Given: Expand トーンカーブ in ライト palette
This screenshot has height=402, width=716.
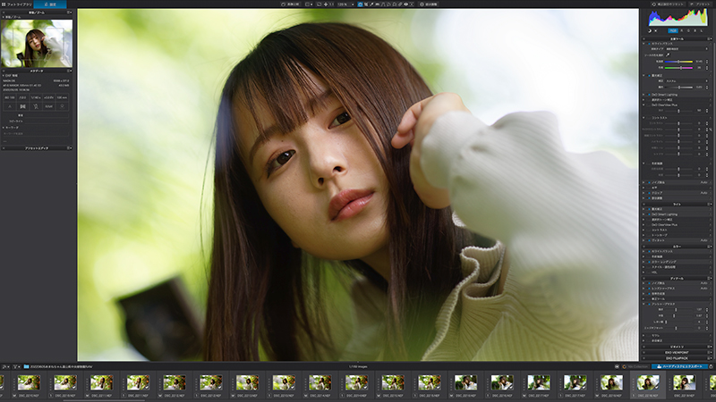Looking at the screenshot, I should point(644,235).
